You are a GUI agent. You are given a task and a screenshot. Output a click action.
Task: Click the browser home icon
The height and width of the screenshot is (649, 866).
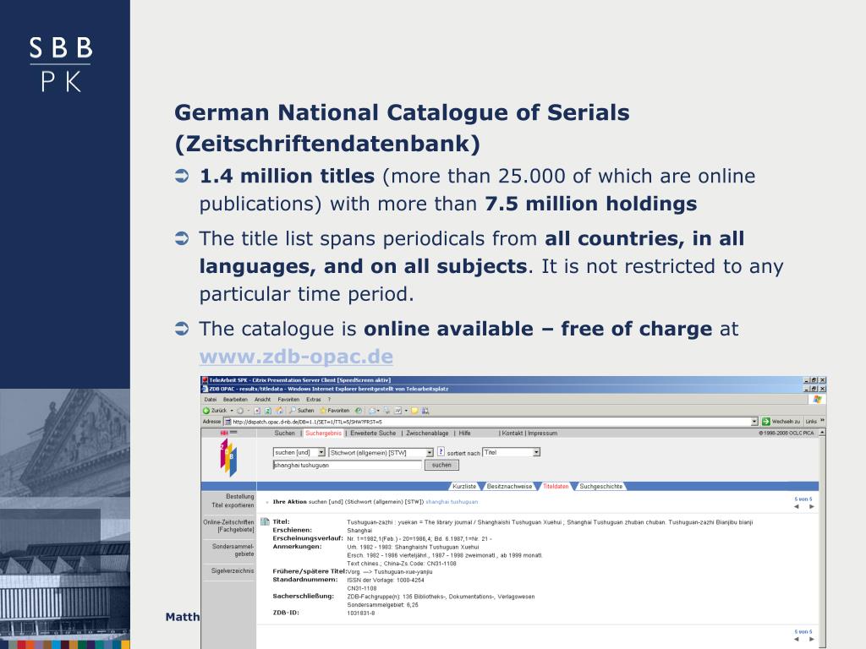(x=279, y=411)
